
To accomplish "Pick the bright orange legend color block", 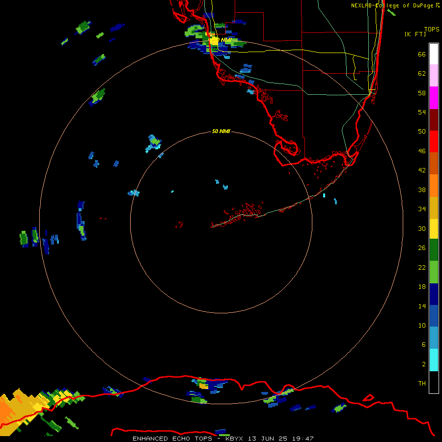I will [434, 186].
